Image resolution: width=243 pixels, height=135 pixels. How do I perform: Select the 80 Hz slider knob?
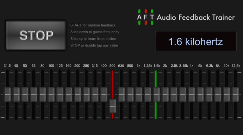(42, 95)
